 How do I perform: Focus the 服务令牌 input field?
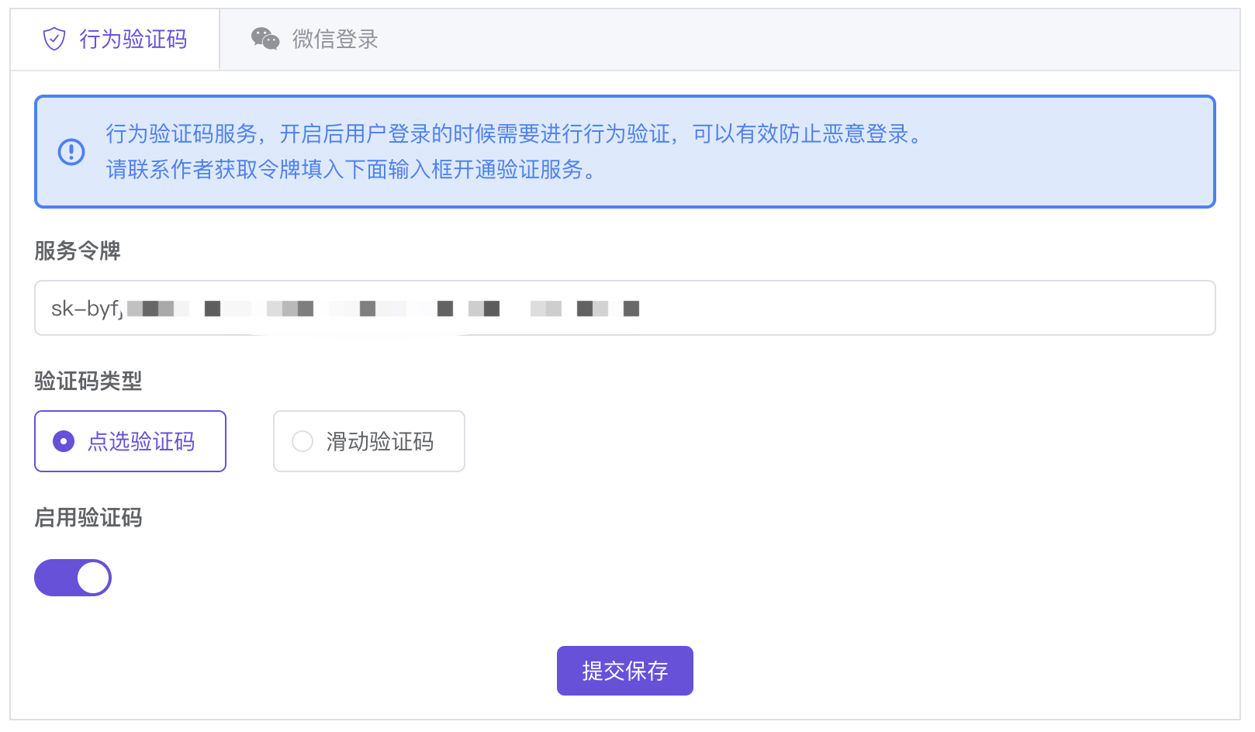(853, 308)
